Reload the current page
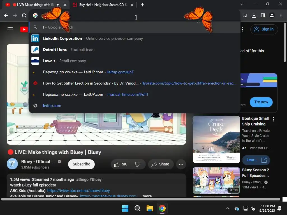Screen dimensions: 287x215 tap(24, 16)
